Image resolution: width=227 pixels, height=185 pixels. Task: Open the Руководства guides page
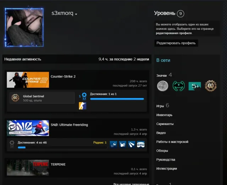(166, 160)
